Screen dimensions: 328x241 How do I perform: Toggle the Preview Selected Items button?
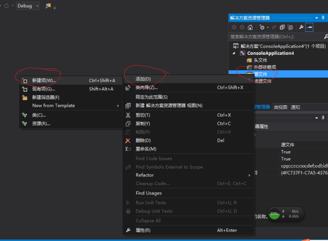(x=309, y=27)
